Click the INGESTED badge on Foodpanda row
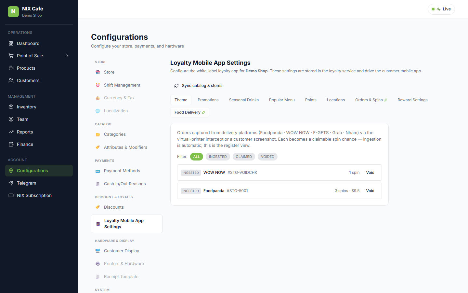 click(x=191, y=191)
